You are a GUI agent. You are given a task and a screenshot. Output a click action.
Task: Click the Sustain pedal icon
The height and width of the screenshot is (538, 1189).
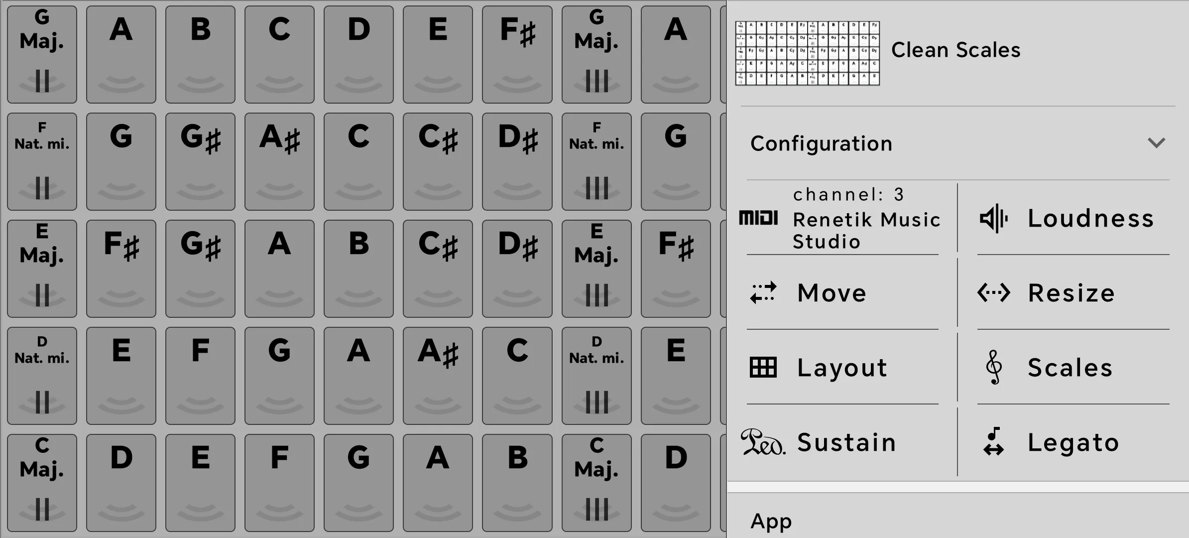[763, 442]
